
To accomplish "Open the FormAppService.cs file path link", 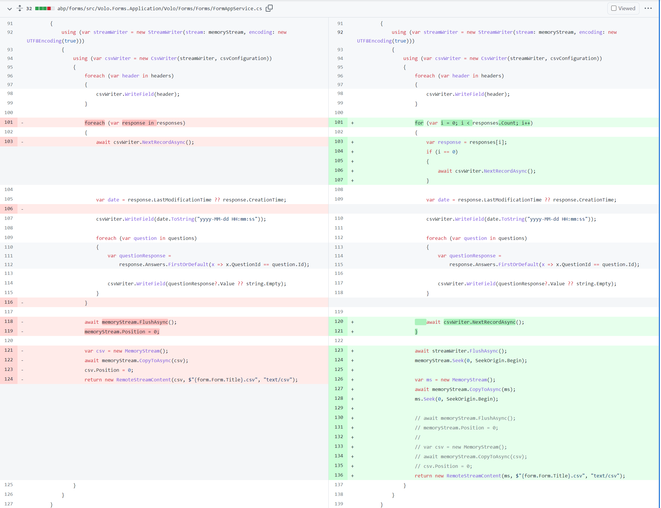I will 159,8.
